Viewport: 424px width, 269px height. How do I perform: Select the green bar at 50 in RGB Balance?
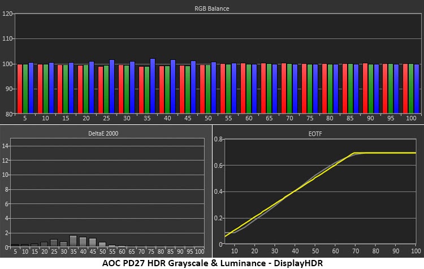tap(208, 89)
